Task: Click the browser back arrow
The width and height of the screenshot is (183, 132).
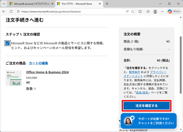Action: (x=4, y=12)
